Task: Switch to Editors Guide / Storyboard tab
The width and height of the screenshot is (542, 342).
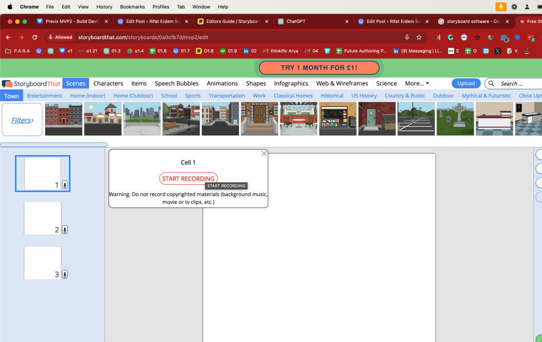Action: tap(233, 21)
